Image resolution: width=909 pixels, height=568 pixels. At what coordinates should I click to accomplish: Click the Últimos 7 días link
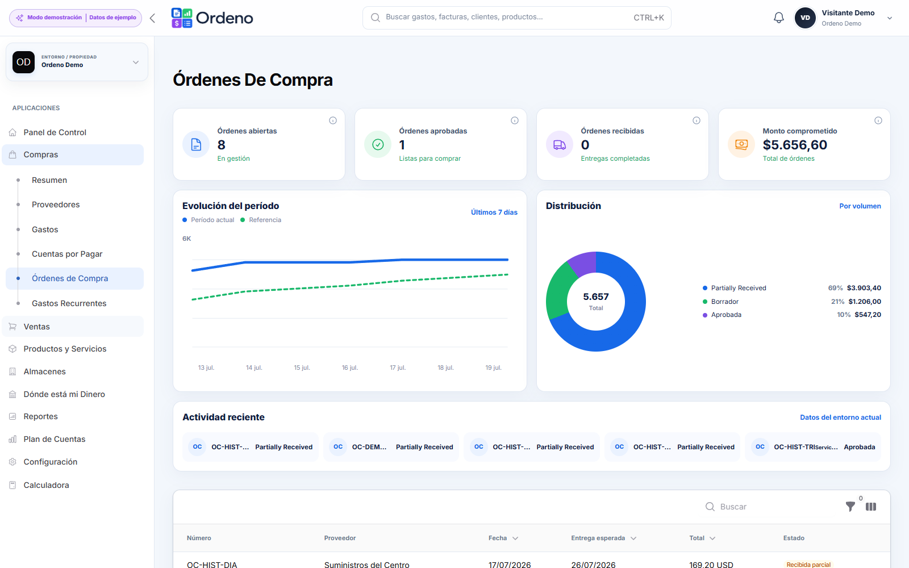tap(494, 212)
